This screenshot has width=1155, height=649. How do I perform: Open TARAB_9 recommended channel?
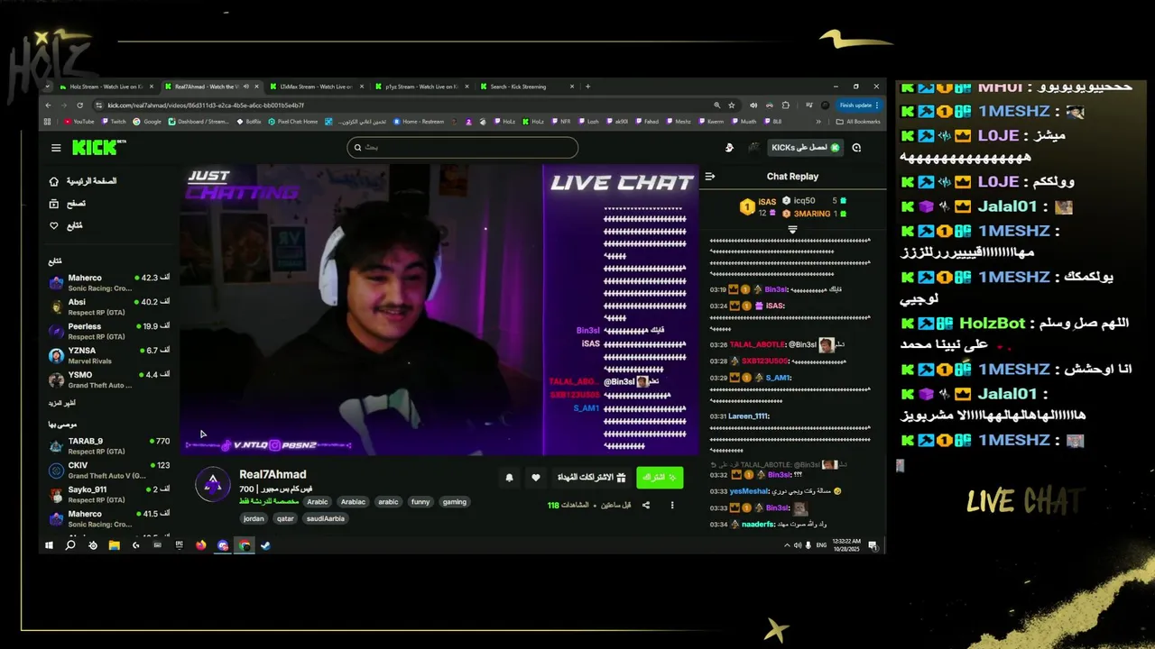click(x=109, y=445)
